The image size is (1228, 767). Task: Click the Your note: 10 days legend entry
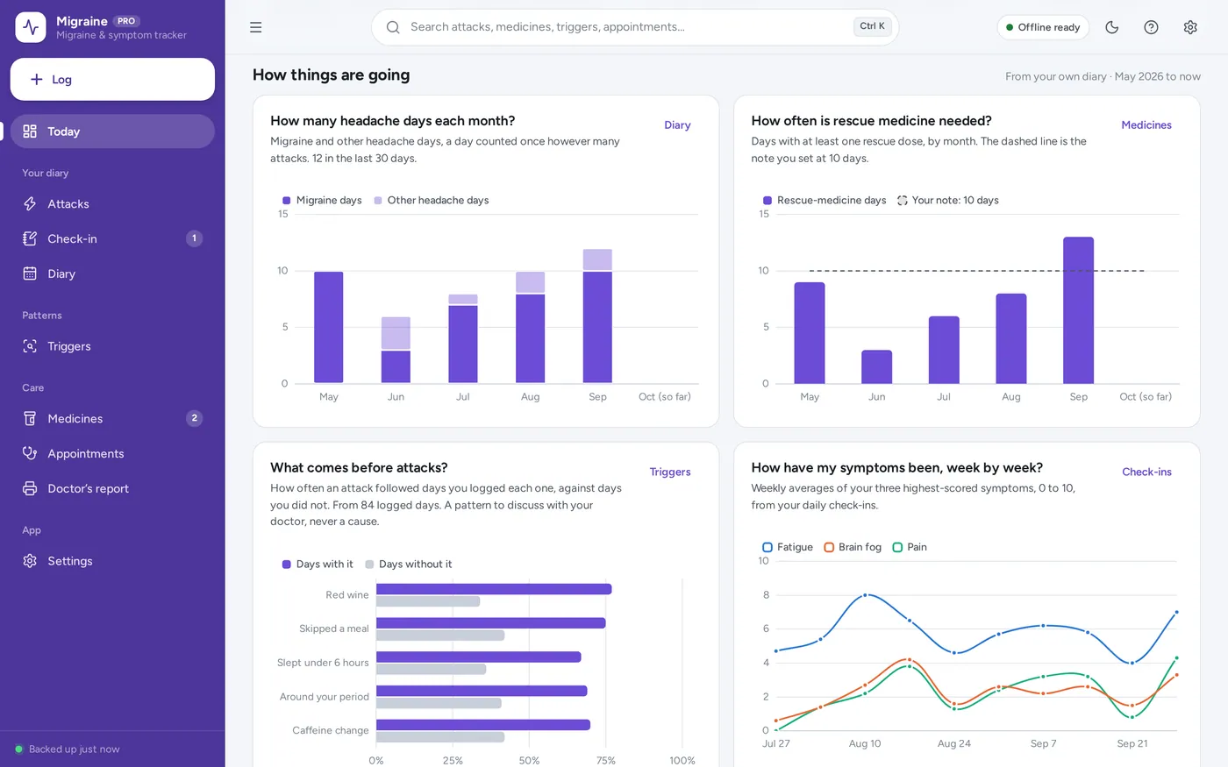[x=948, y=201]
